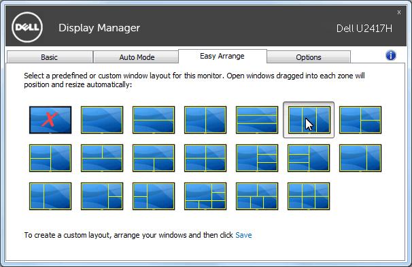Click the Dell U2417H monitor name
This screenshot has height=267, width=412.
tap(364, 29)
